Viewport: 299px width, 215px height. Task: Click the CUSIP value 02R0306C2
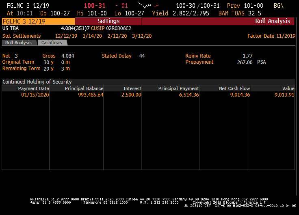(x=119, y=28)
